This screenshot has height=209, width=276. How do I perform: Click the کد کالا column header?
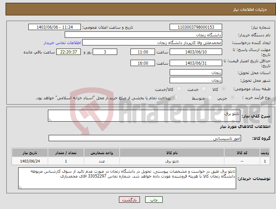[242, 153]
